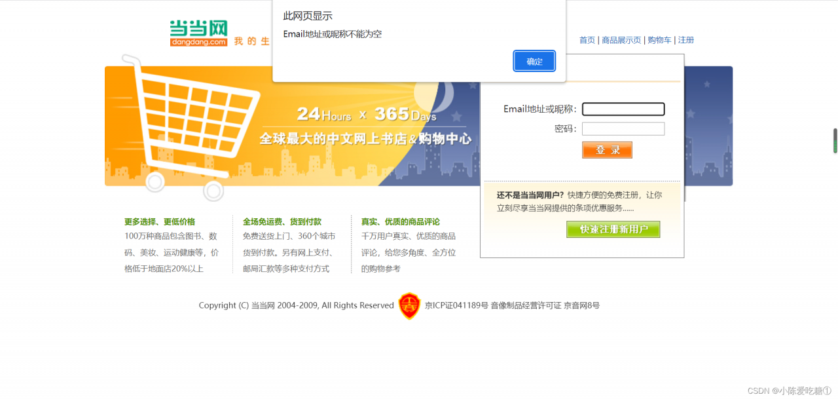Screen dimensions: 838x399
Task: Click the alert message Email地址或昵称不能为空
Action: 333,34
